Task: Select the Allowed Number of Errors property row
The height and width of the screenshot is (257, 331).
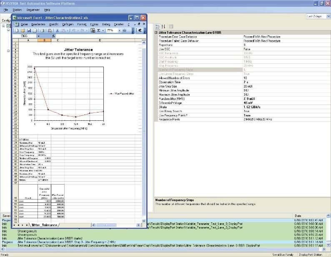Action: pyautogui.click(x=243, y=78)
